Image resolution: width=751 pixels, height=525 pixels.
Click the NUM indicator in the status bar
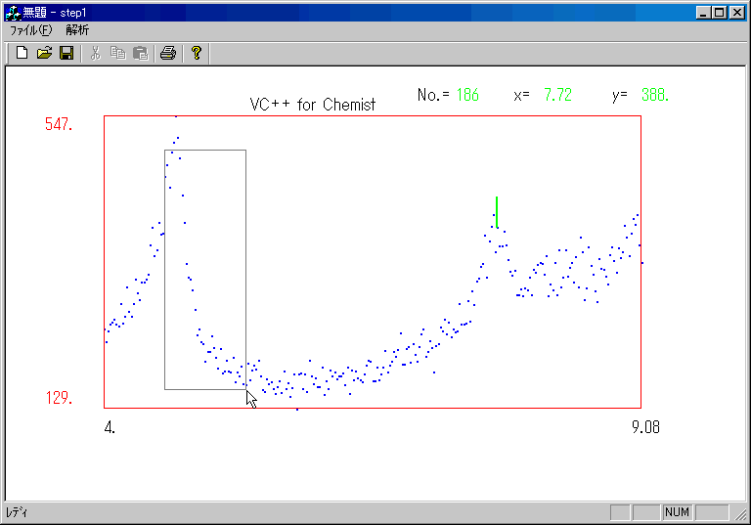click(677, 512)
